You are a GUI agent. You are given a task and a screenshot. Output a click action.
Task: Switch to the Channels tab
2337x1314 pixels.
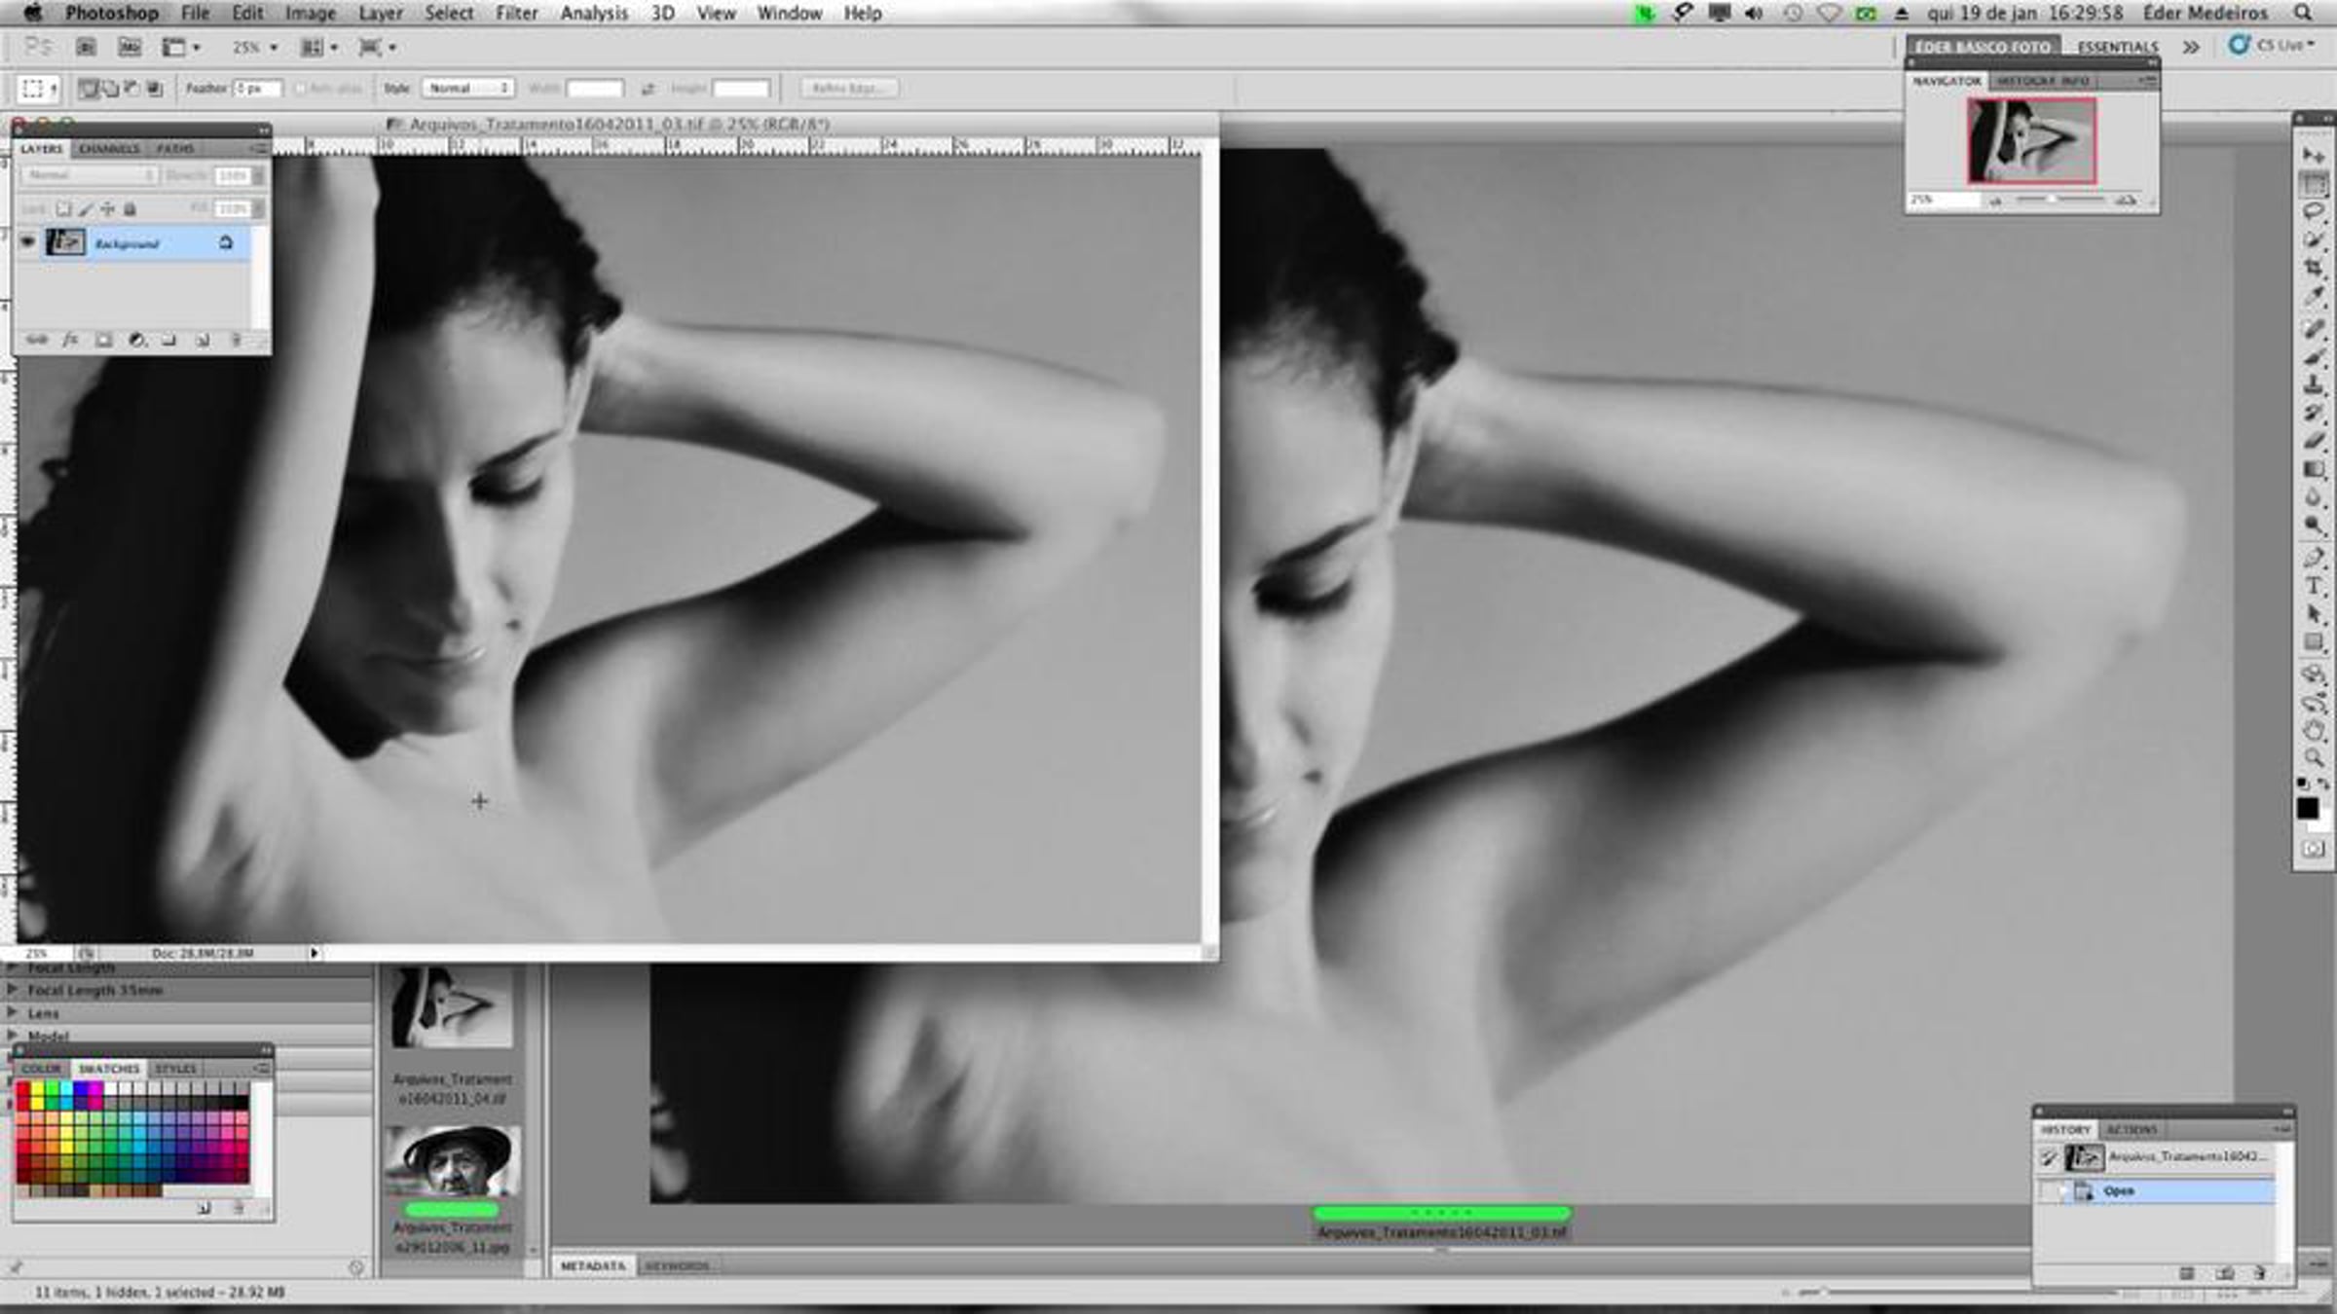[109, 149]
